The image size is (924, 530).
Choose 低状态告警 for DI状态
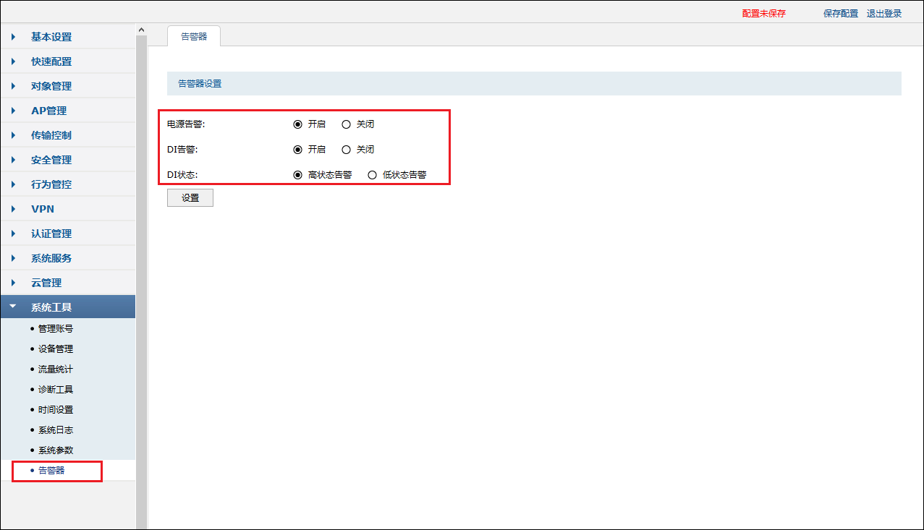pos(372,175)
